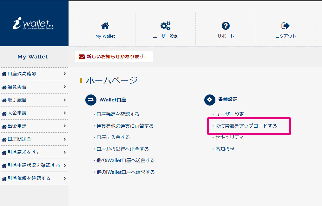Open KYC書類をアップロードする link

(x=246, y=126)
